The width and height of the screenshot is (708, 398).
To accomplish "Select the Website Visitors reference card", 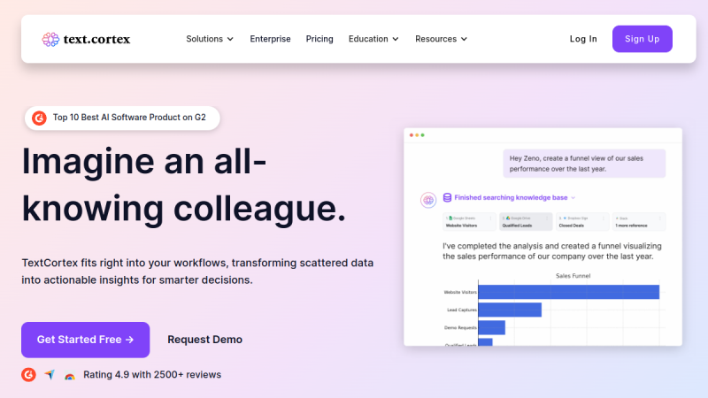I will pos(469,222).
